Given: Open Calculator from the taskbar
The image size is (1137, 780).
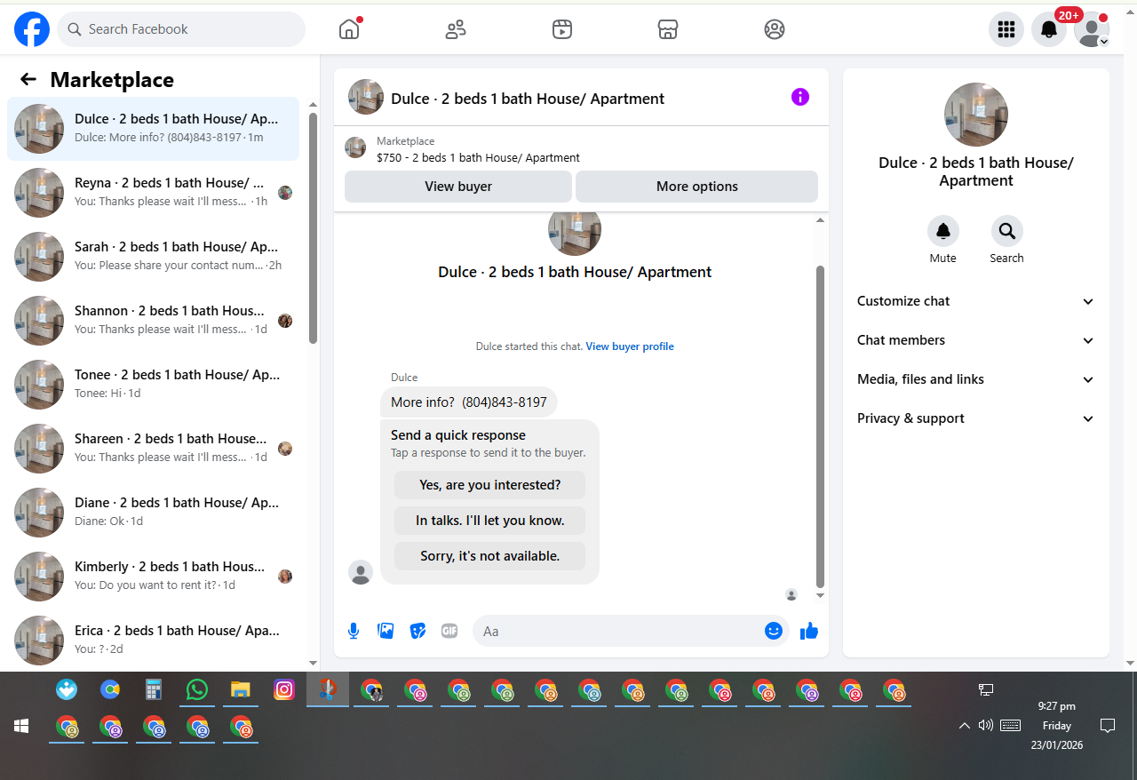Looking at the screenshot, I should (x=154, y=689).
